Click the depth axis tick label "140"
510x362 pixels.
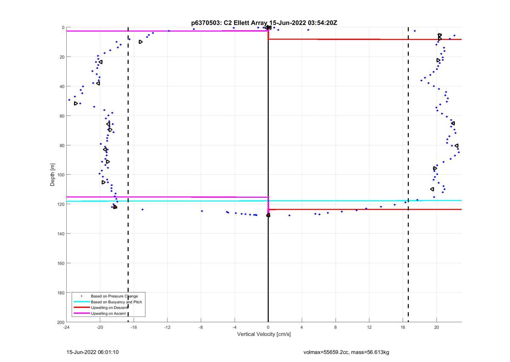60,234
